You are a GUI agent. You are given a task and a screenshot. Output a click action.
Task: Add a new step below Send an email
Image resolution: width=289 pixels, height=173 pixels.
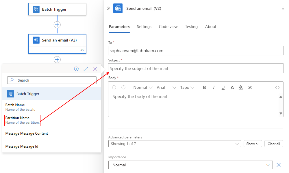click(x=57, y=59)
